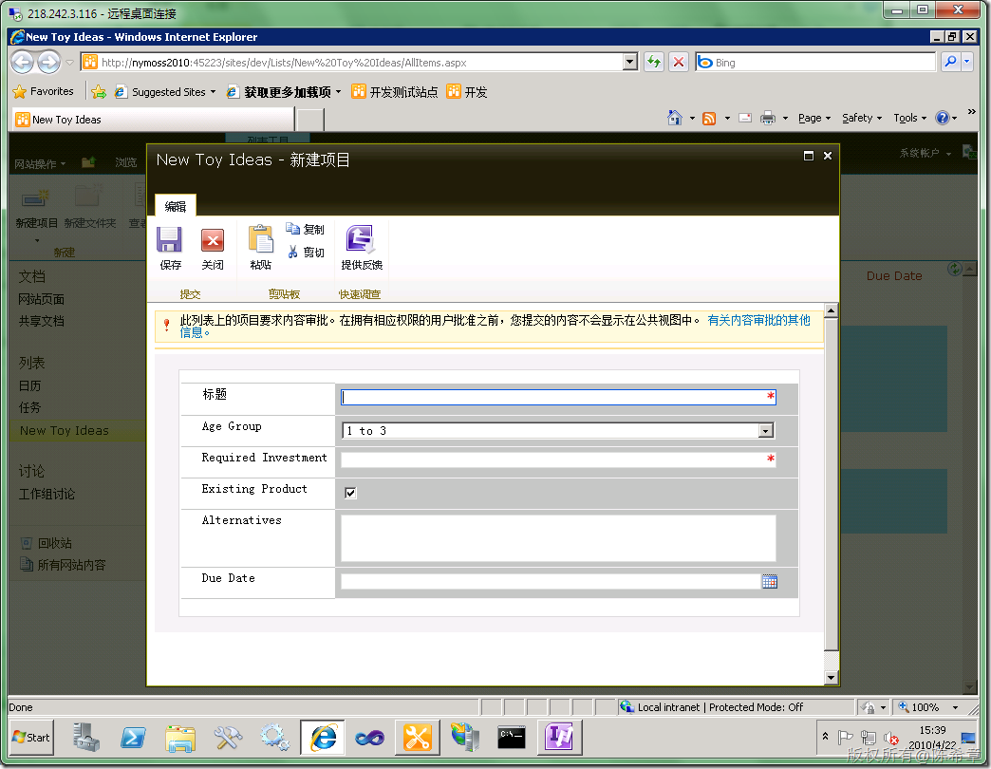
Task: Maximize the 新建项目 dialog
Action: [808, 156]
